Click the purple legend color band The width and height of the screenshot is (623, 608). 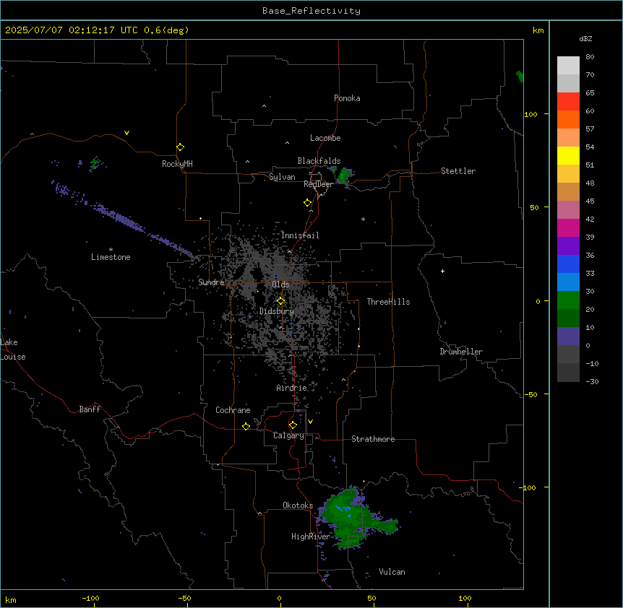point(568,246)
